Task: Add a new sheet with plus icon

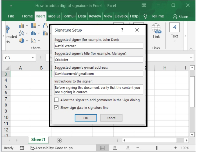Action: coord(59,140)
